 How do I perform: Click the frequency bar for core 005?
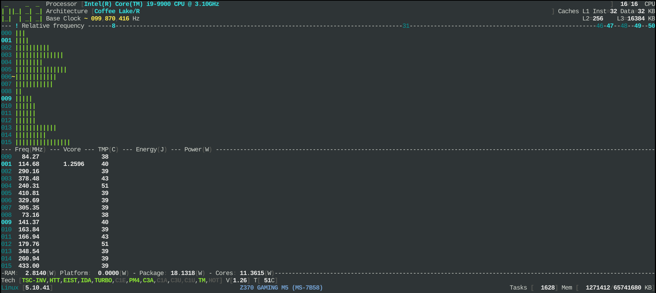pos(41,70)
